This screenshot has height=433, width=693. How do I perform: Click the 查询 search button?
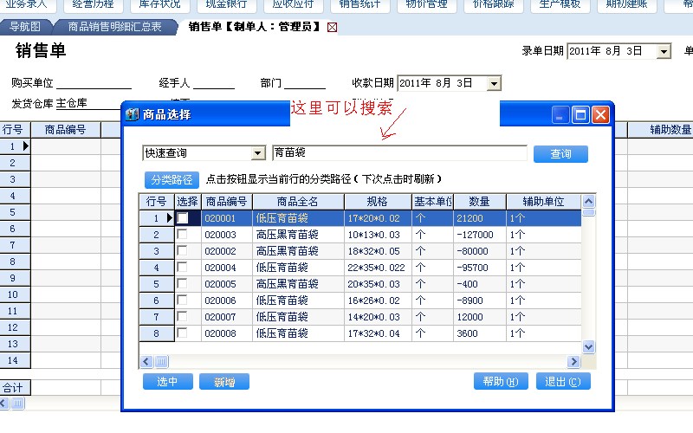(x=560, y=154)
